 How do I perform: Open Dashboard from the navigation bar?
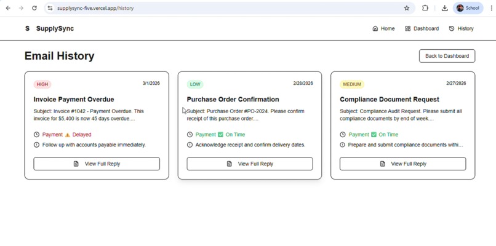tap(422, 29)
